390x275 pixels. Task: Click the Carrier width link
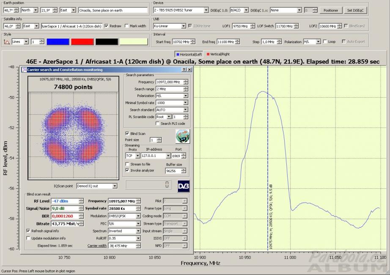pos(97,246)
